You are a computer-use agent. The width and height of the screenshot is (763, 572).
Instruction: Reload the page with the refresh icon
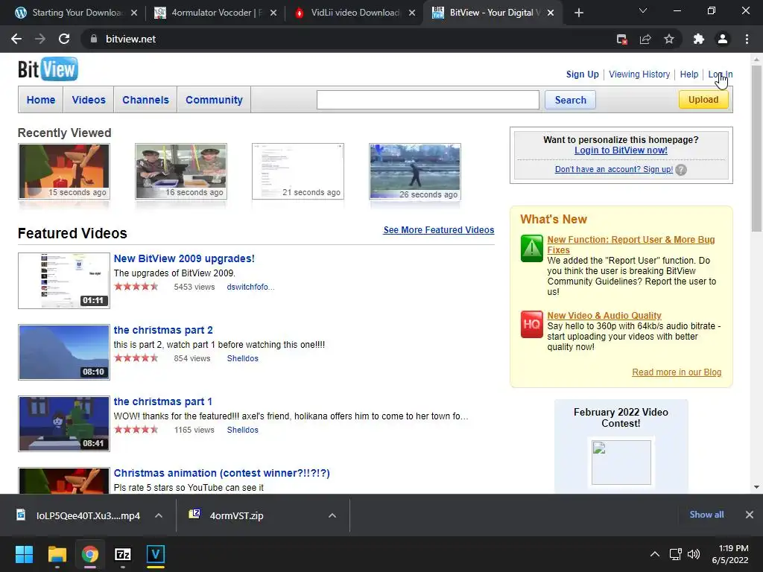[x=64, y=39]
